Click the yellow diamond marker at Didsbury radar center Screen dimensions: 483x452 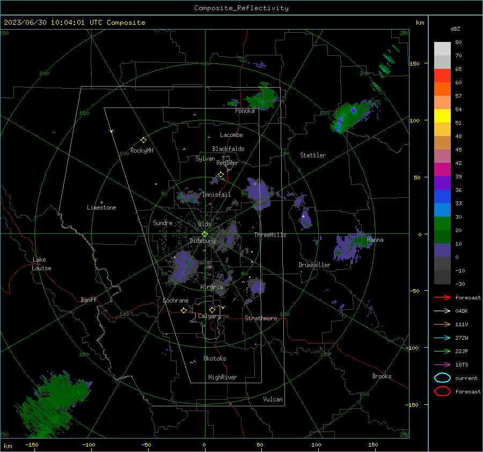click(x=204, y=234)
